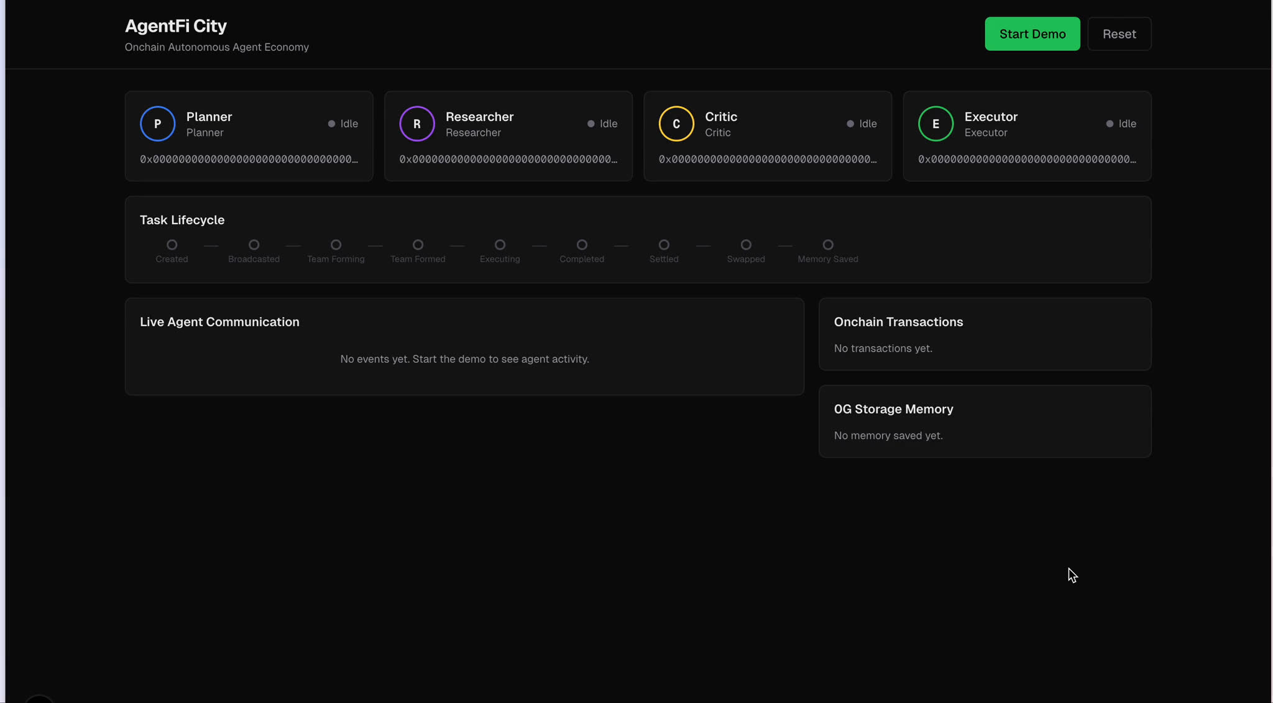Select the Executor green E avatar

[935, 124]
